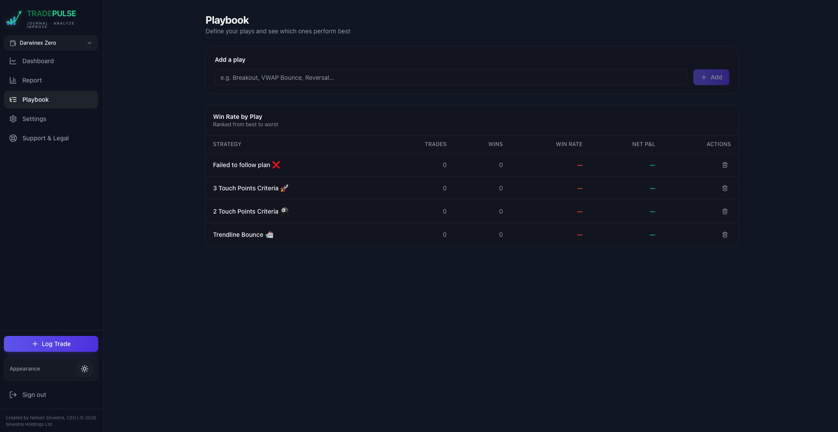Click the Dashboard chart icon
The width and height of the screenshot is (838, 432).
pos(13,61)
